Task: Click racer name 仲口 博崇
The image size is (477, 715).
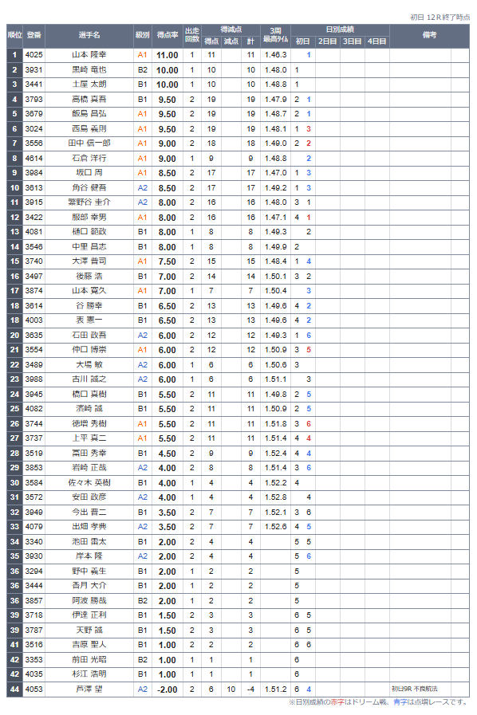Action: click(x=89, y=350)
